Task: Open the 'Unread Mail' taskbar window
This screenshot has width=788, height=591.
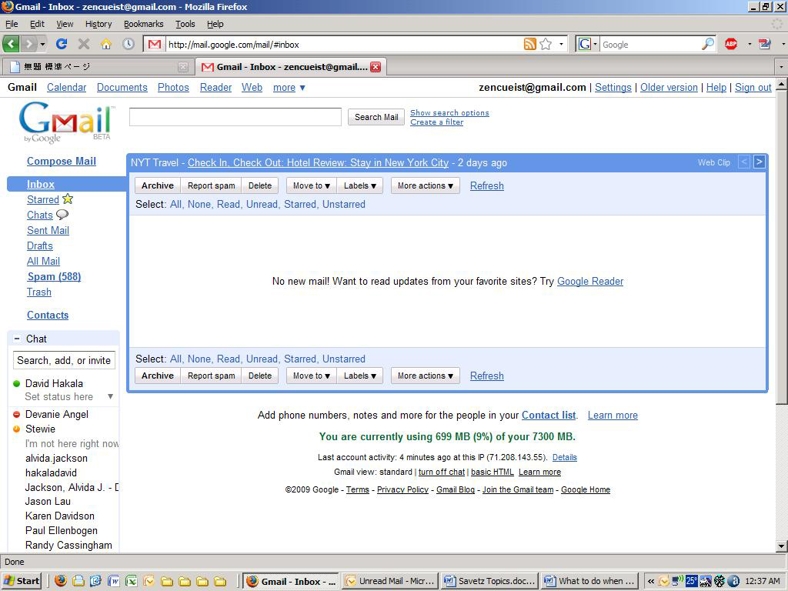Action: pos(390,581)
